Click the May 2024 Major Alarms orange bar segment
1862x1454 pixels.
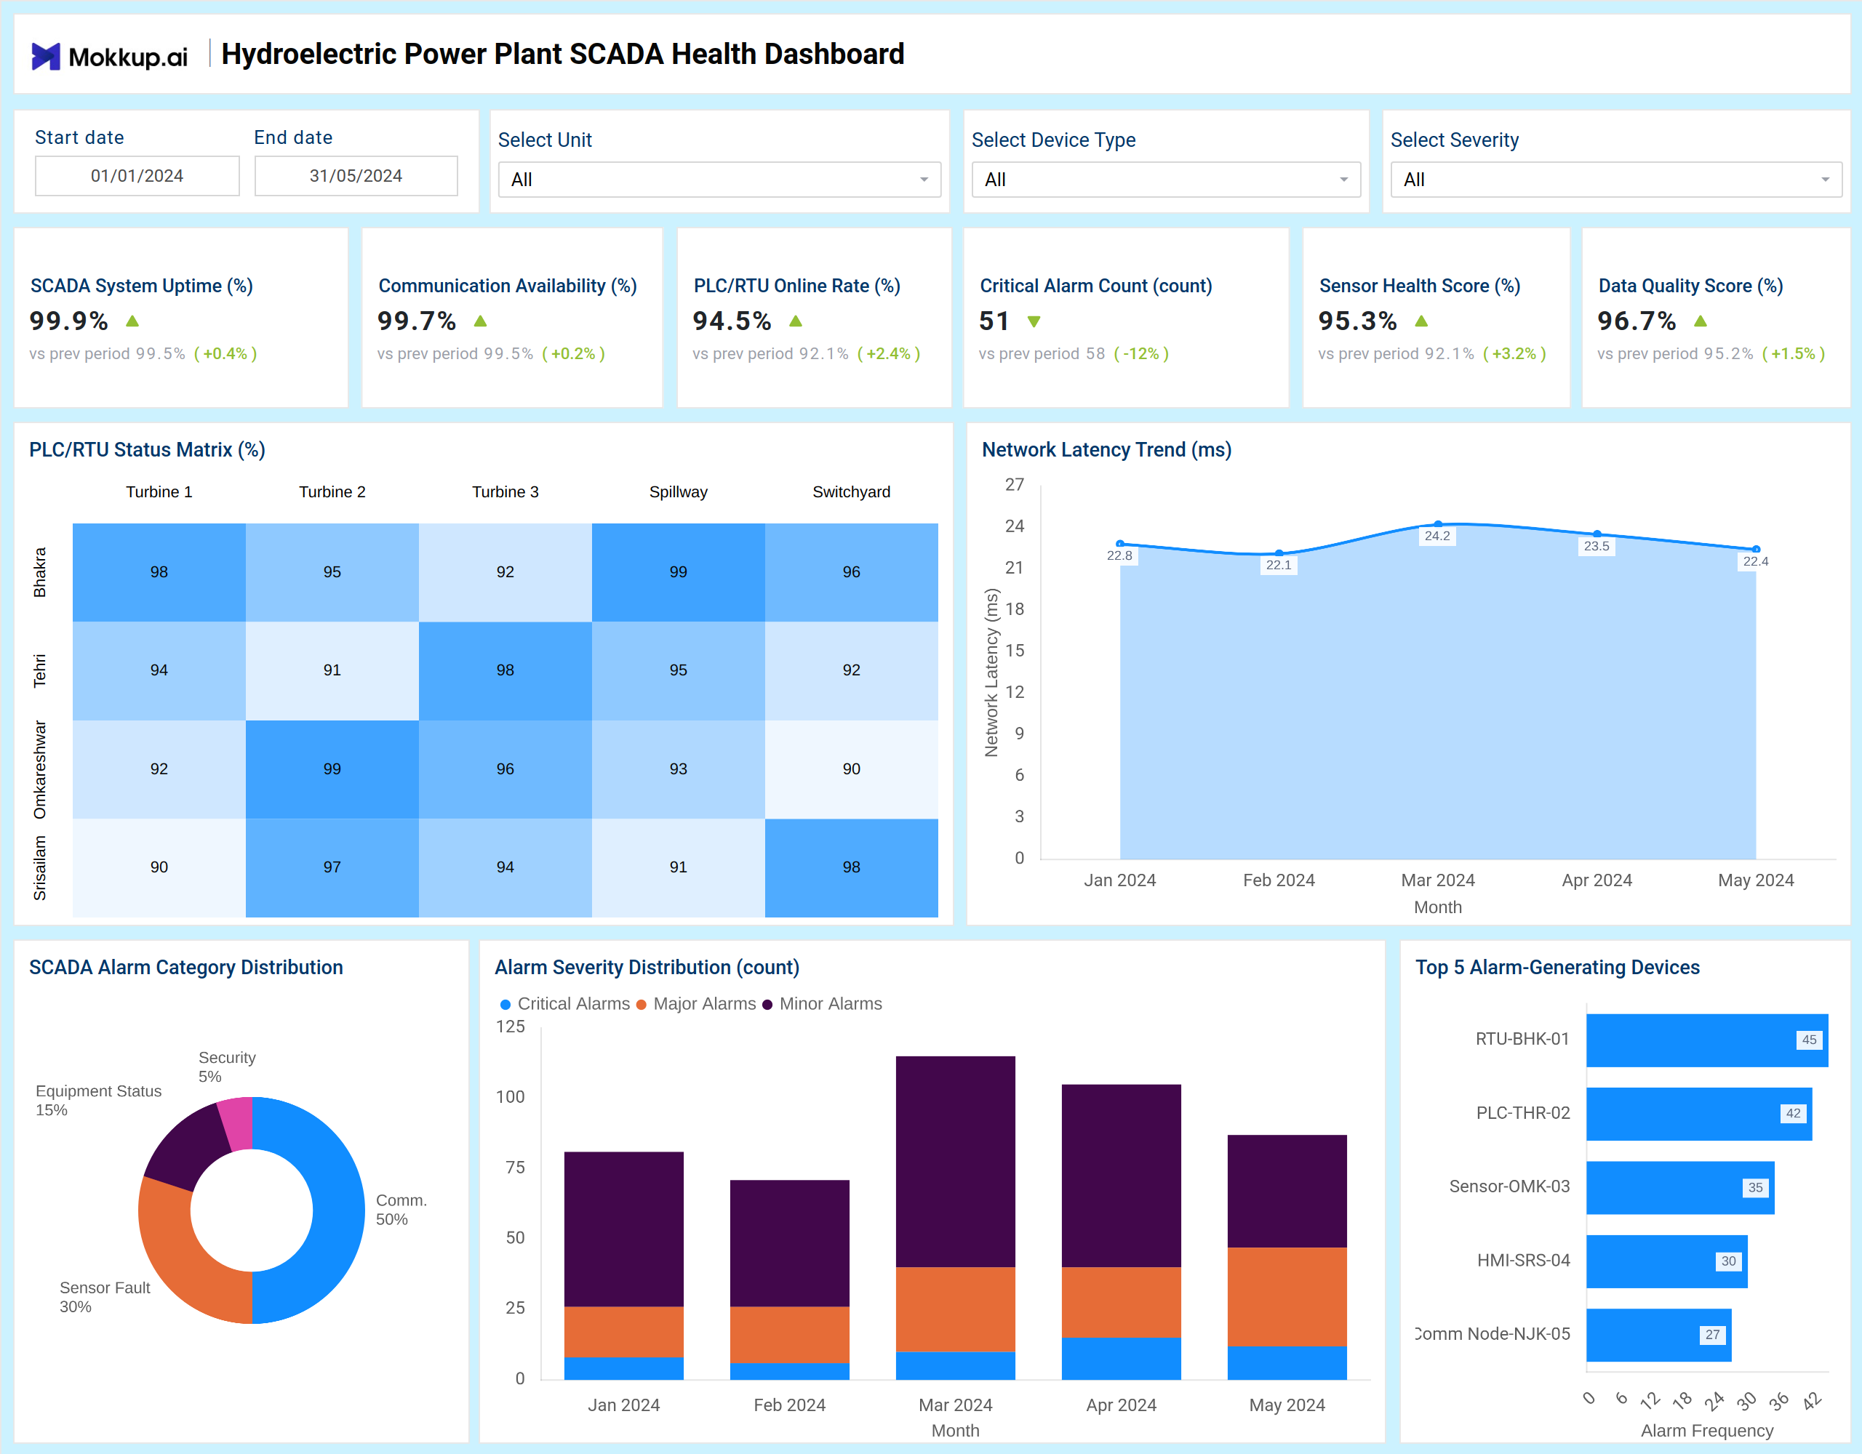[1287, 1297]
